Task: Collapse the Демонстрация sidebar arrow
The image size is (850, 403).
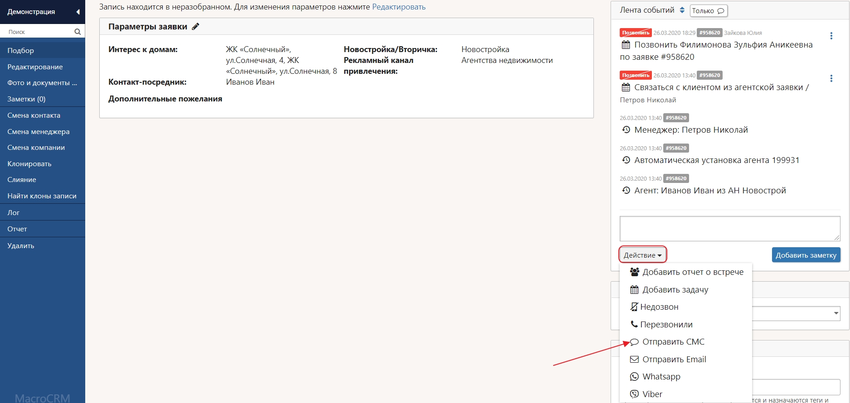Action: point(78,12)
